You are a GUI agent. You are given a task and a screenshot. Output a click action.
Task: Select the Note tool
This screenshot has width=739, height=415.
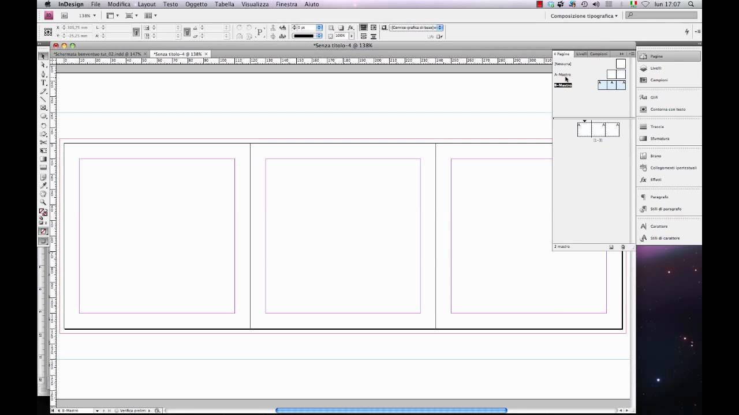[x=43, y=177]
